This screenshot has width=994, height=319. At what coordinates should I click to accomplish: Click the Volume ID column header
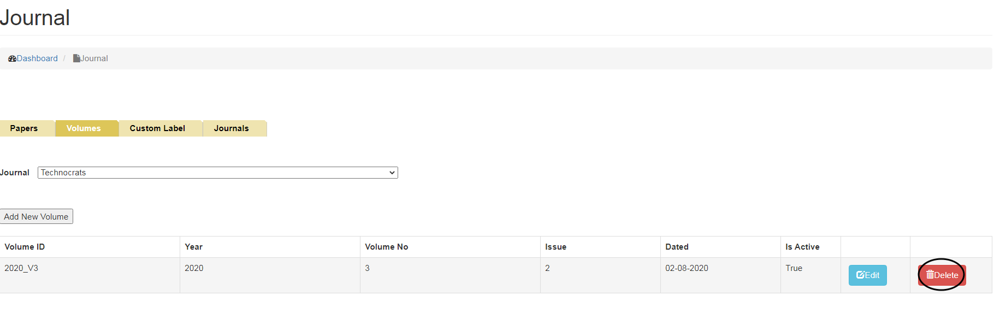tap(25, 247)
